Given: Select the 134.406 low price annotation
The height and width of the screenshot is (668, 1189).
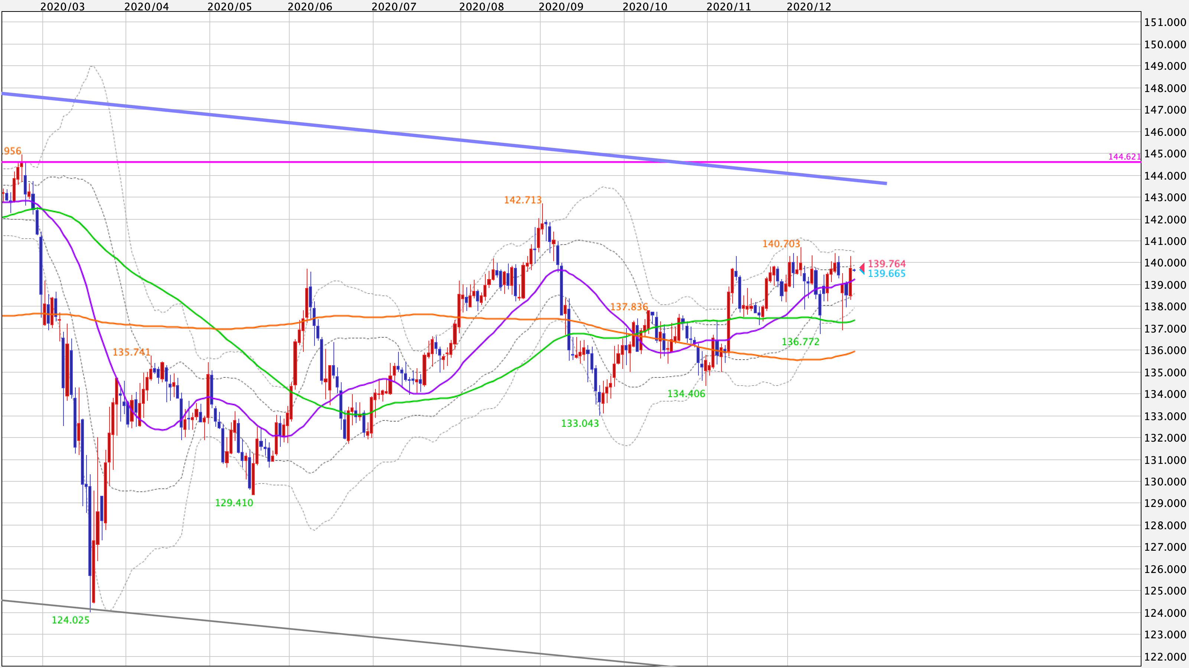Looking at the screenshot, I should coord(686,393).
